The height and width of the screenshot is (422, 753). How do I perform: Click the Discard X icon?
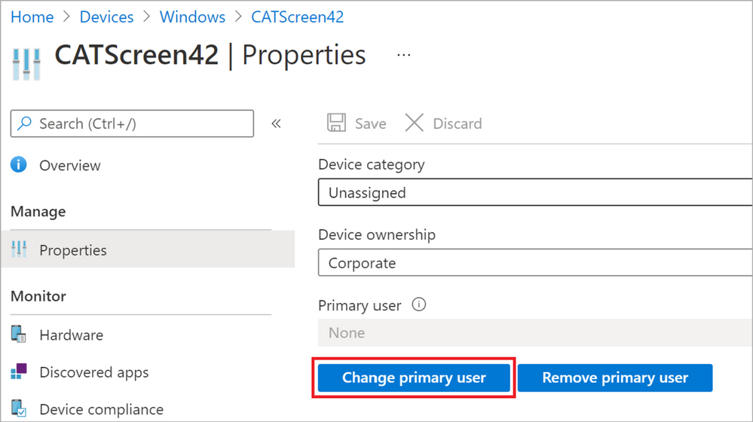point(414,122)
